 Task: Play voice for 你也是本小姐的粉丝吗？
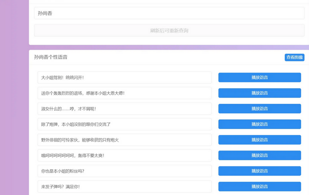260,171
